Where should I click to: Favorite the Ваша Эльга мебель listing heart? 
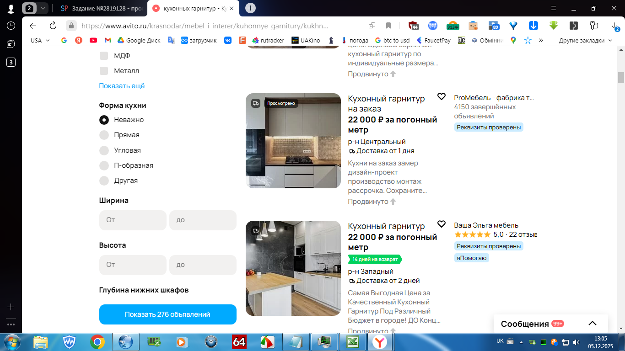coord(442,224)
